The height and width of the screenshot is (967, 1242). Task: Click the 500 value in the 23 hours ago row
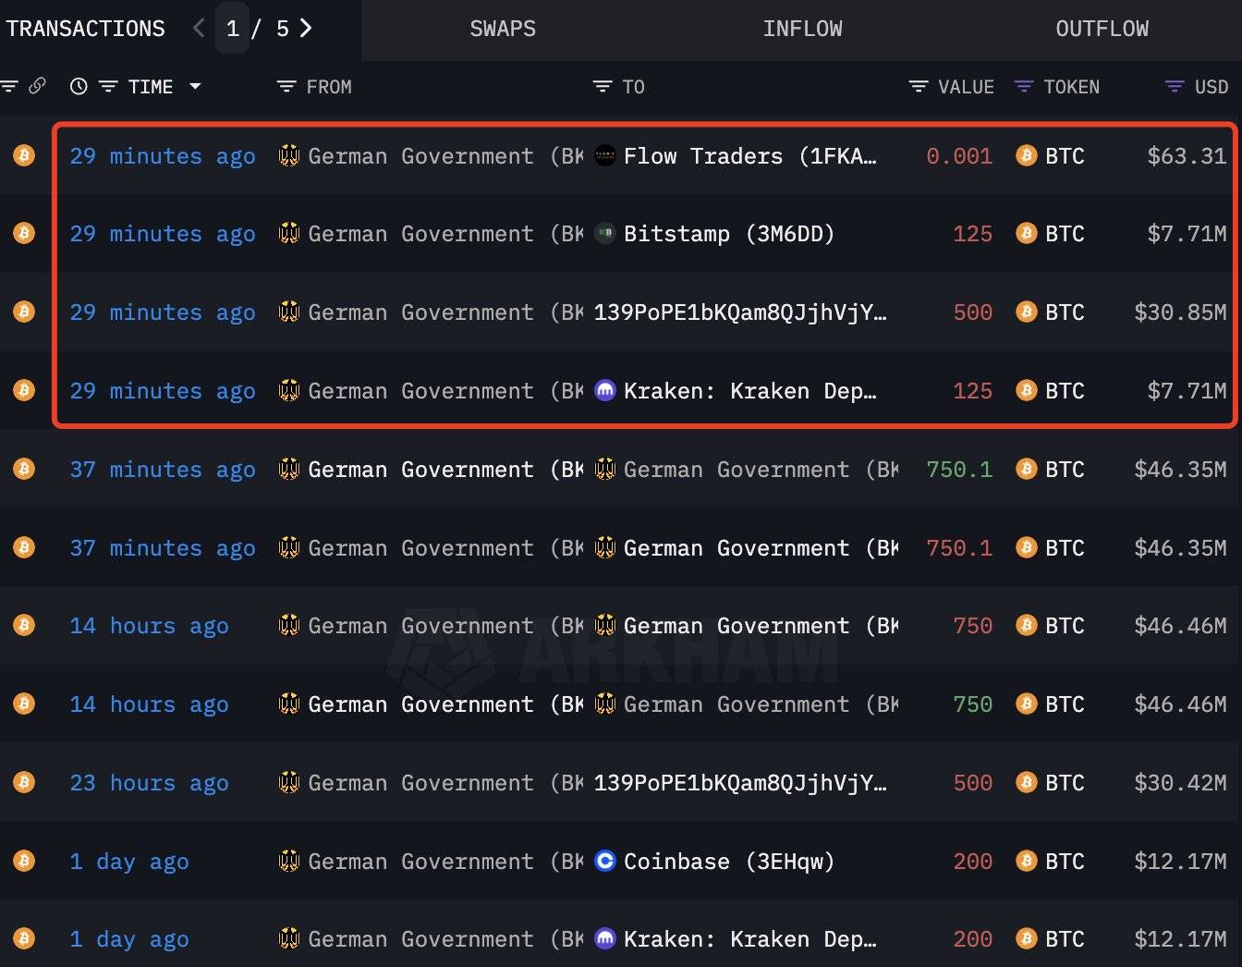point(973,782)
